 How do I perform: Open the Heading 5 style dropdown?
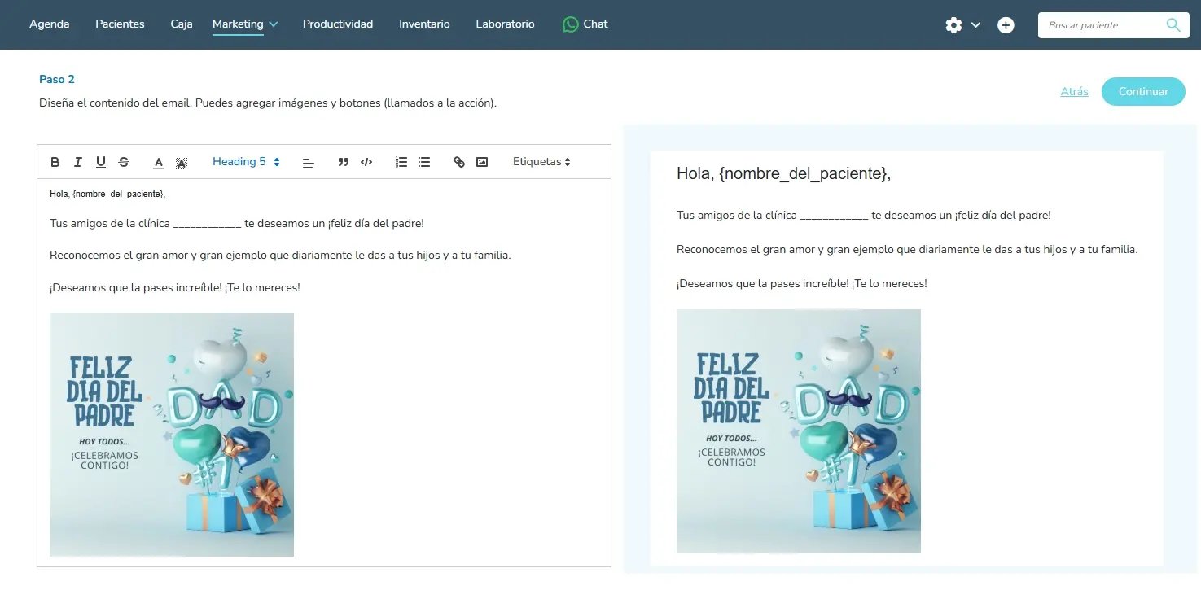point(246,162)
